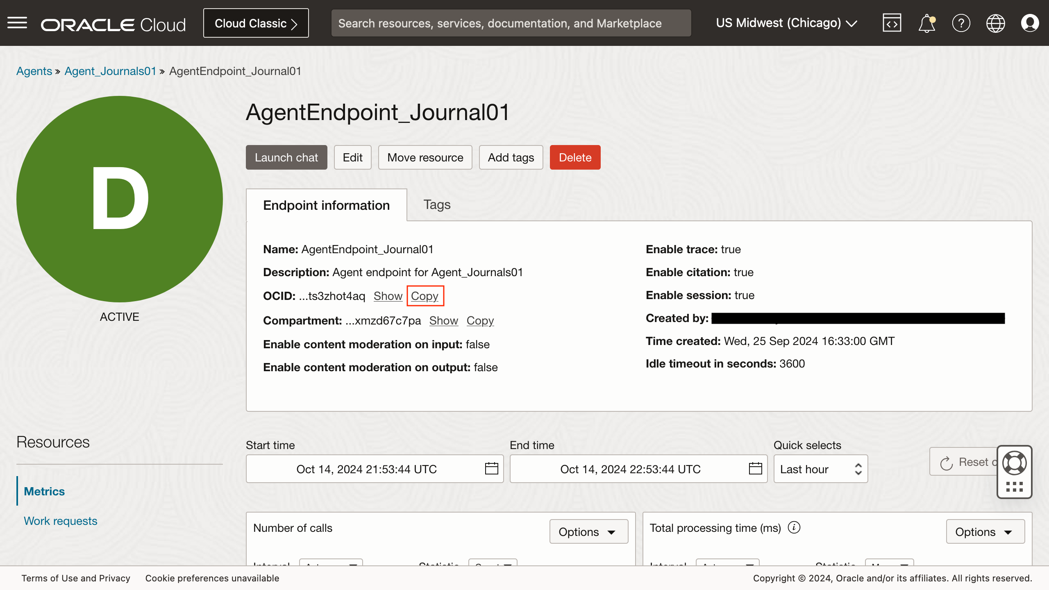
Task: Select the Endpoint information tab
Action: click(326, 204)
